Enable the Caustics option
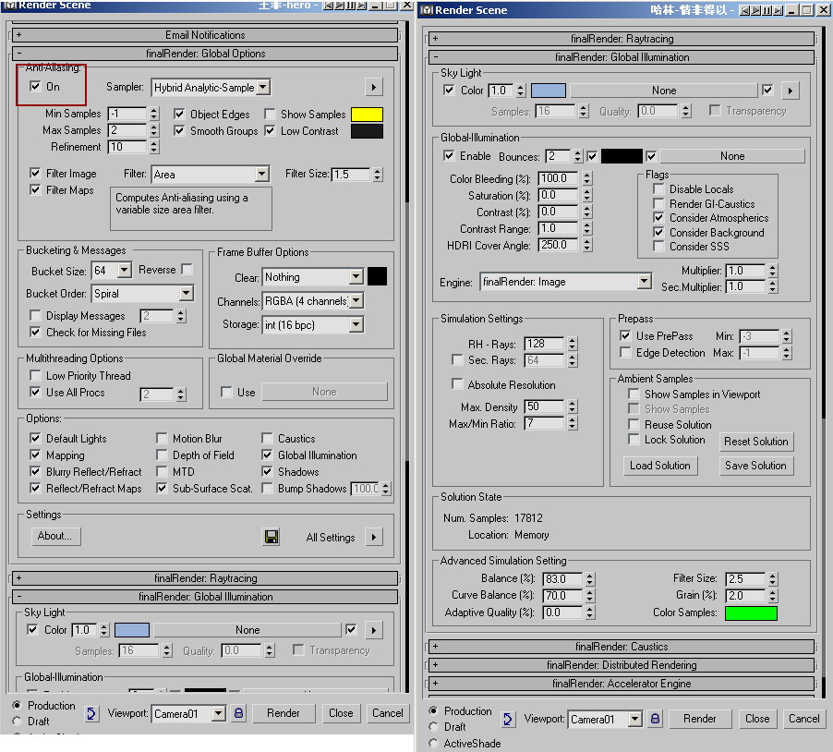The width and height of the screenshot is (833, 752). click(x=267, y=438)
